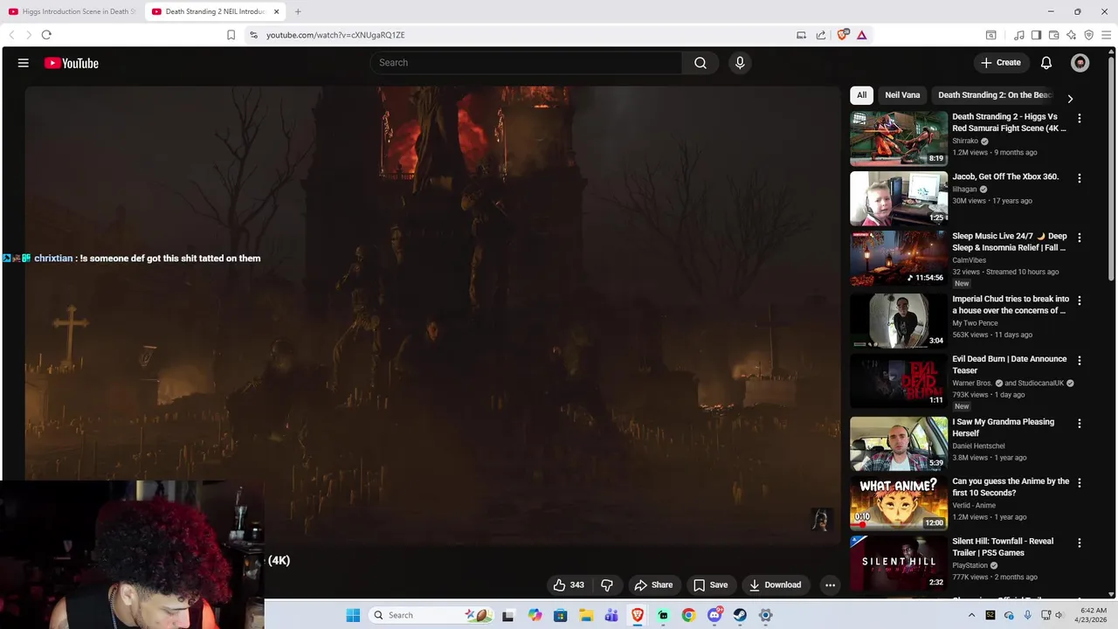Open Brave wallet icon
This screenshot has width=1118, height=629.
click(x=1054, y=35)
